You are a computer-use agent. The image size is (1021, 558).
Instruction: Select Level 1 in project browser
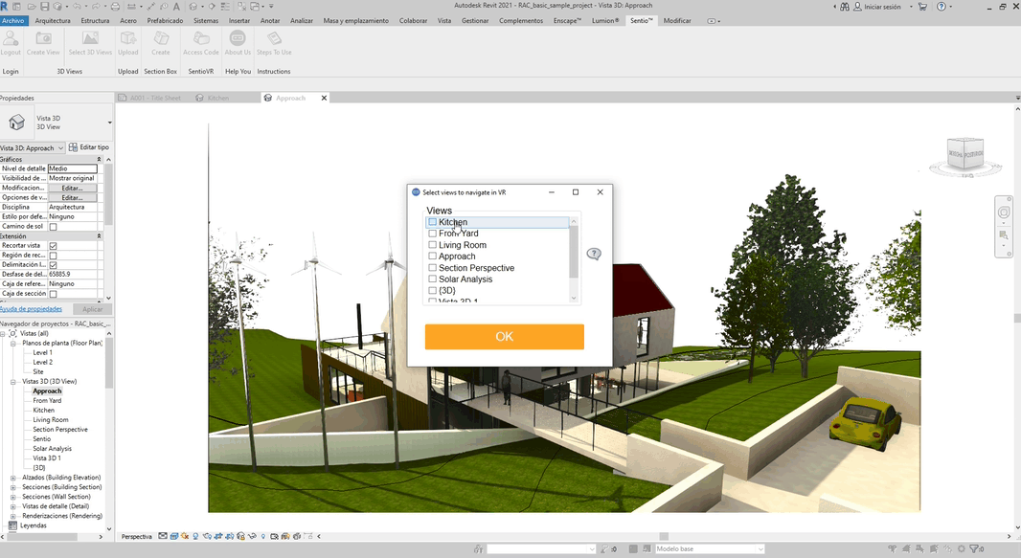[42, 352]
